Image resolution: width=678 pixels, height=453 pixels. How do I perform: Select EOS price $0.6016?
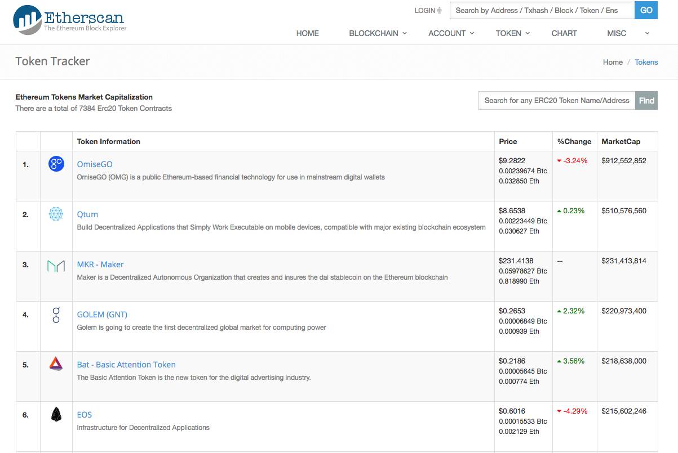pyautogui.click(x=512, y=411)
